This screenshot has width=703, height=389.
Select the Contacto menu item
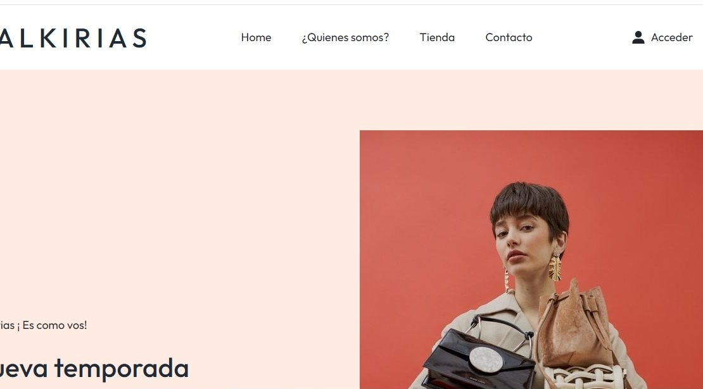click(x=509, y=37)
